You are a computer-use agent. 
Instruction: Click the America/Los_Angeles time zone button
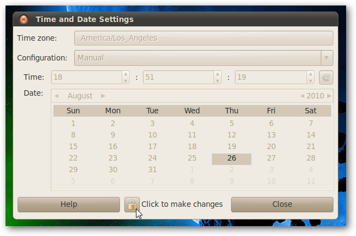[x=204, y=38]
